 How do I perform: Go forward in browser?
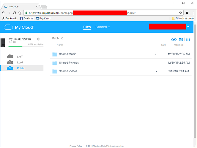pyautogui.click(x=9, y=13)
